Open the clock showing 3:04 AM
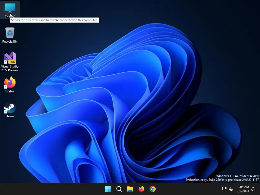260x195 pixels. [243, 187]
